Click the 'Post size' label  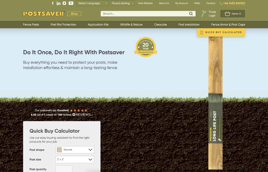35,160
